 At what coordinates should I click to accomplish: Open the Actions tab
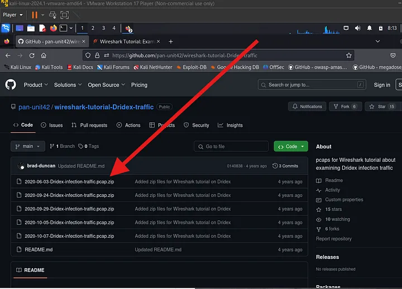(x=128, y=125)
